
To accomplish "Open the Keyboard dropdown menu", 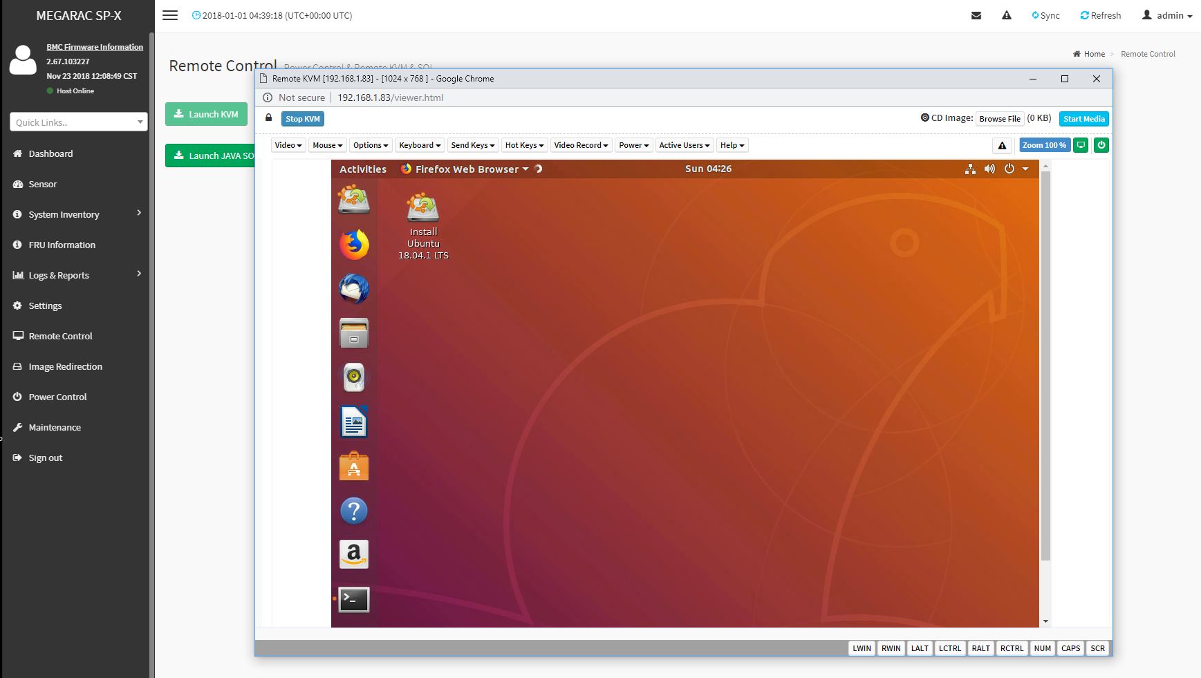I will point(420,145).
